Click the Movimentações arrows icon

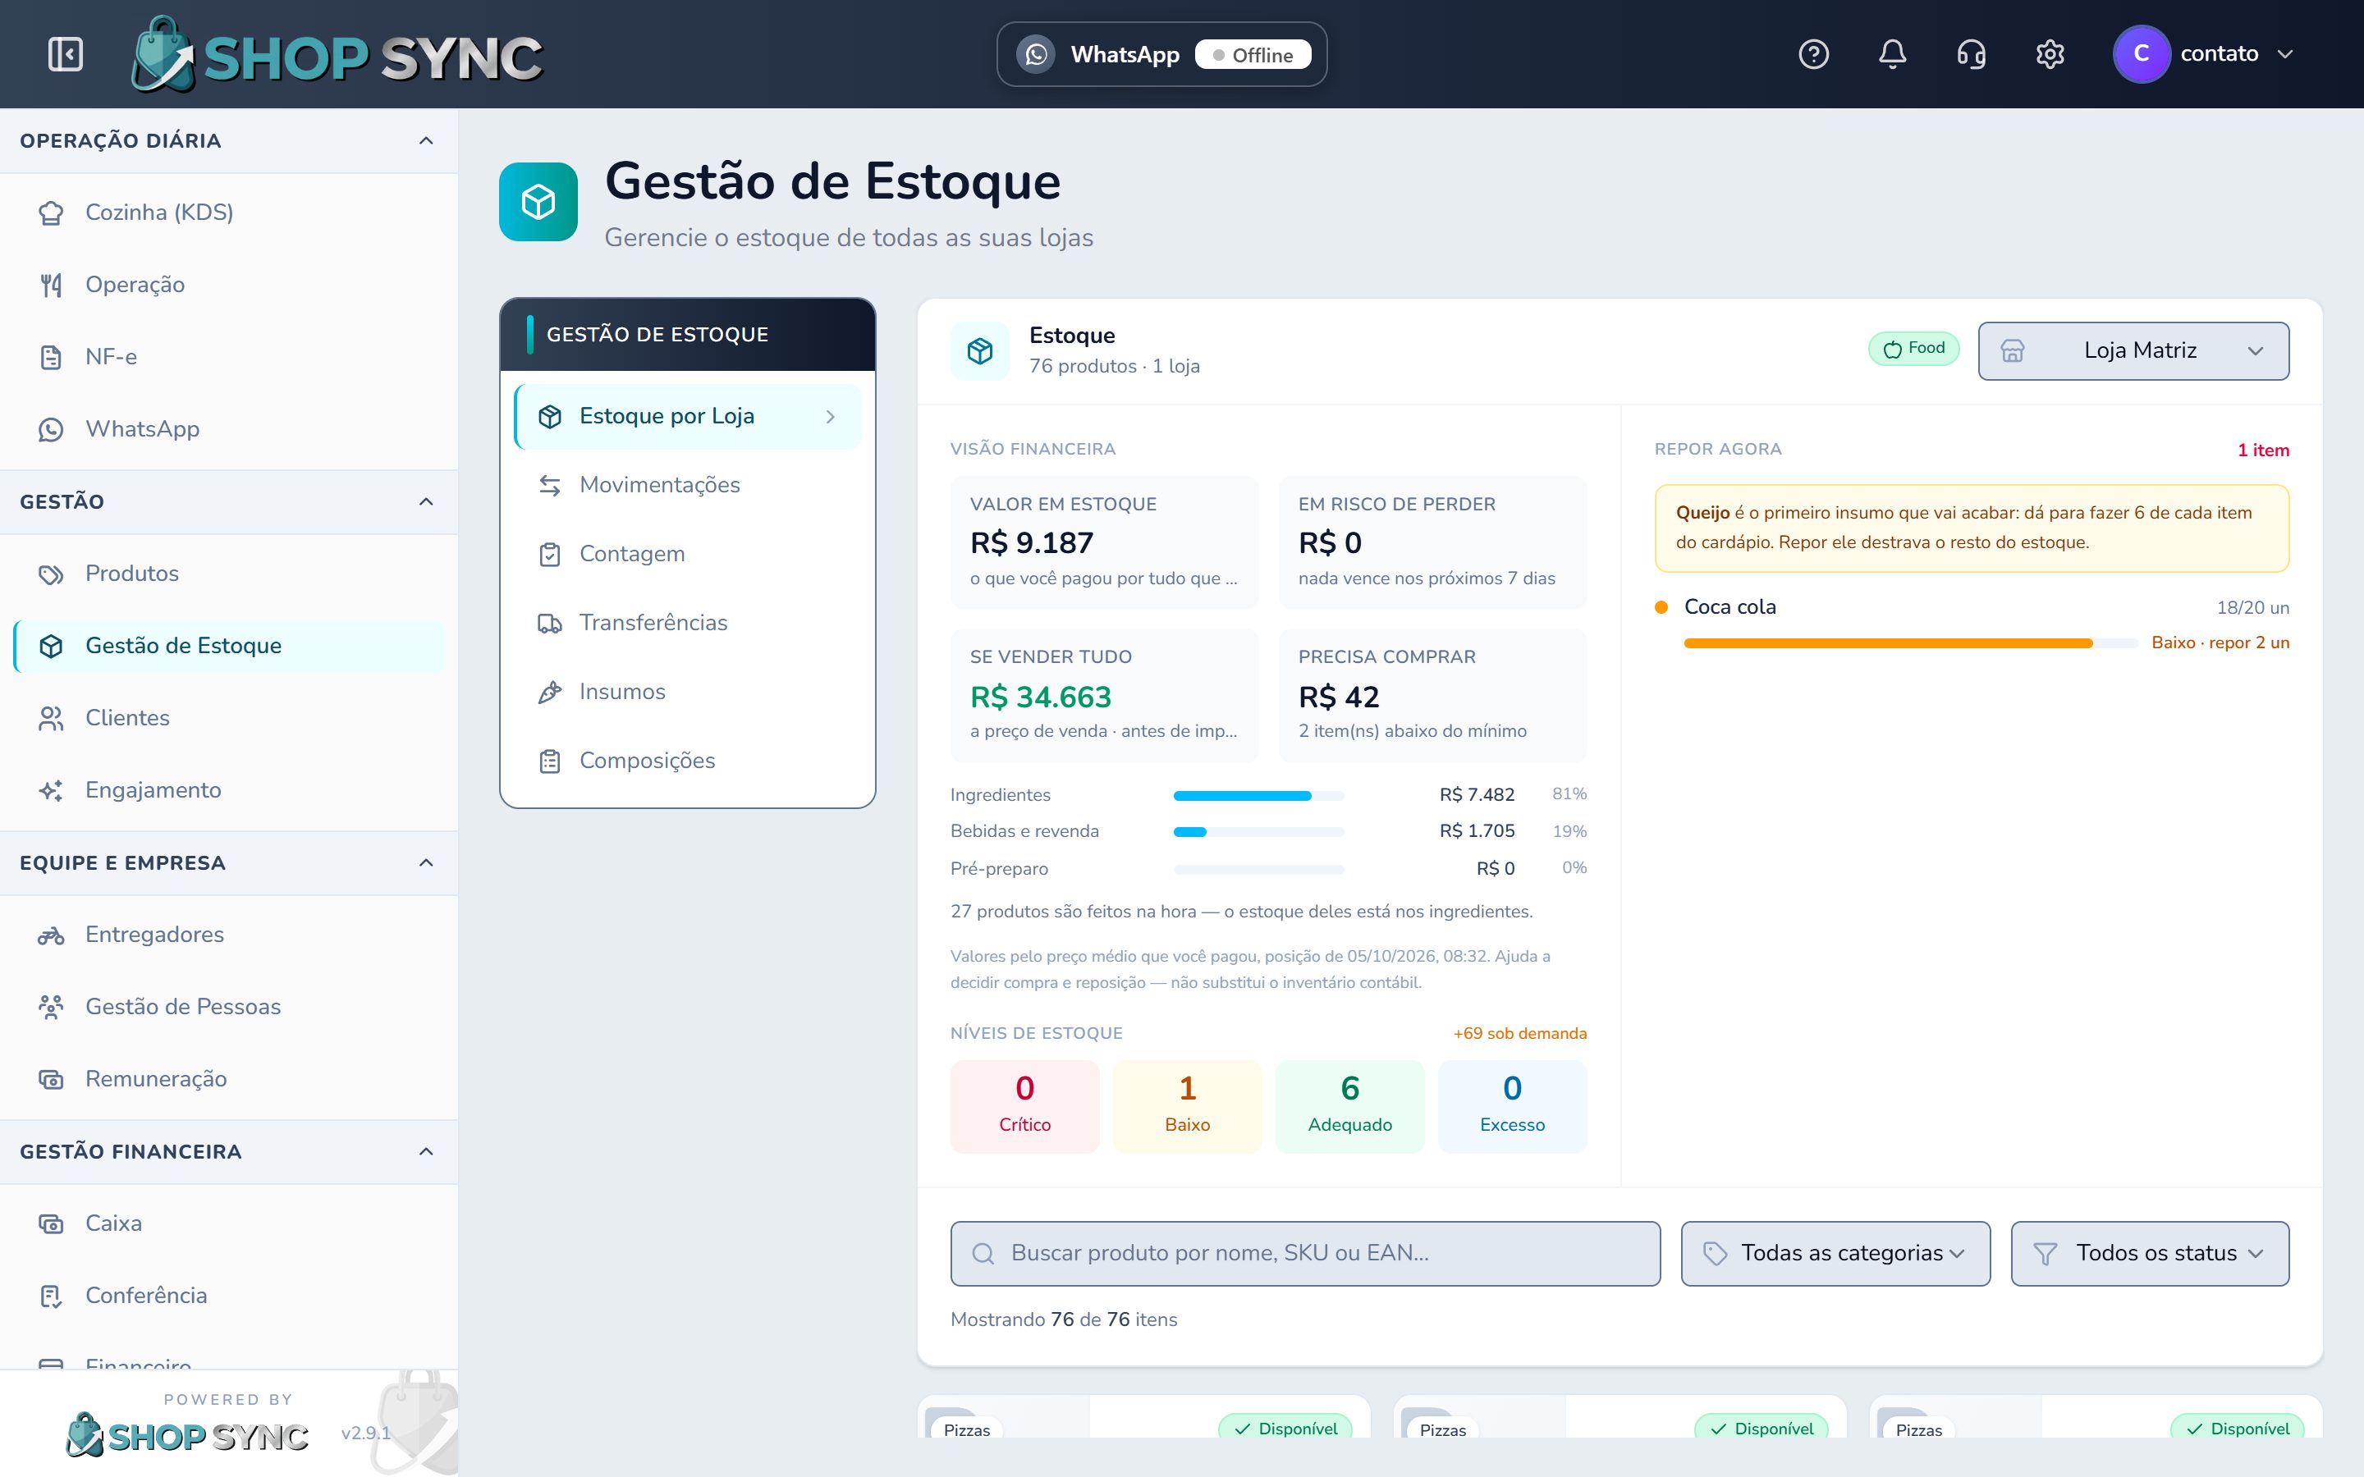pos(550,486)
